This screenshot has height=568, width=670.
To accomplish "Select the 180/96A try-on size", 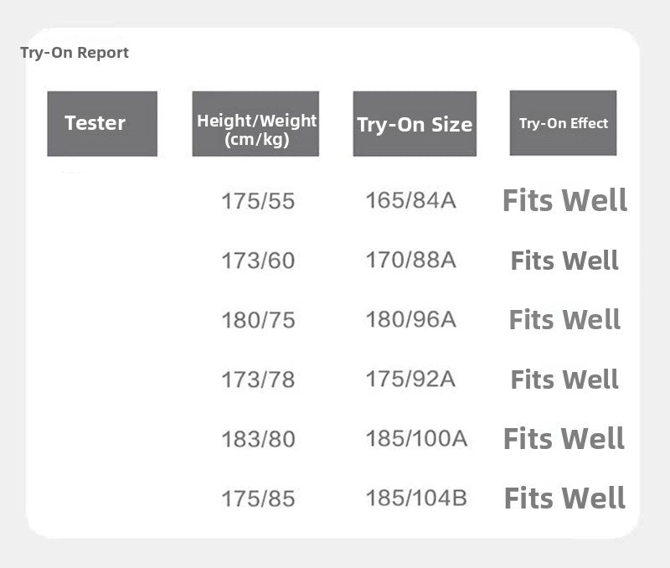I will click(410, 320).
